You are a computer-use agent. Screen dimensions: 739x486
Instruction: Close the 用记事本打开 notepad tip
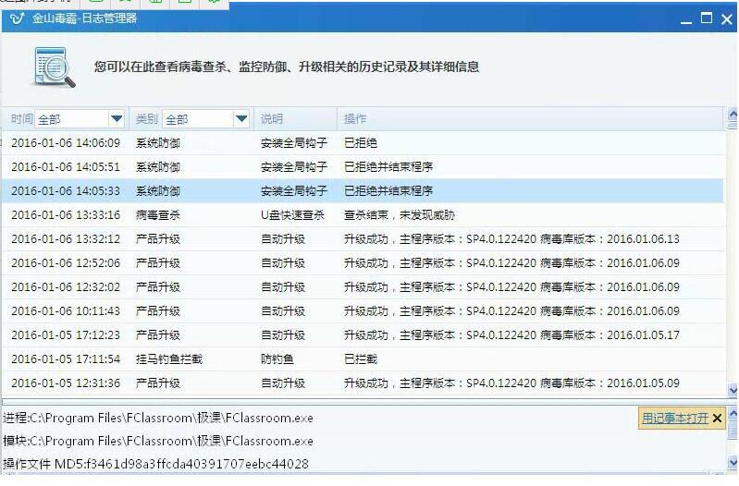[717, 419]
